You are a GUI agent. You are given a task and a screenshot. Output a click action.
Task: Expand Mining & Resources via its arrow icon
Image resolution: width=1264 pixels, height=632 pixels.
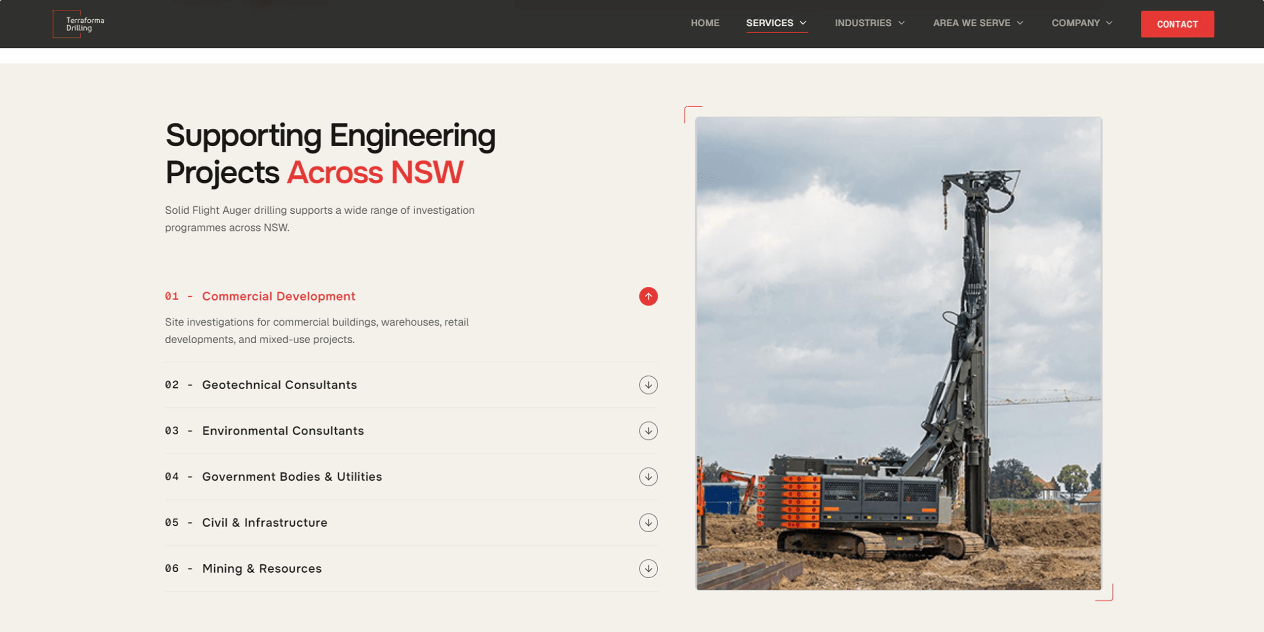click(648, 568)
